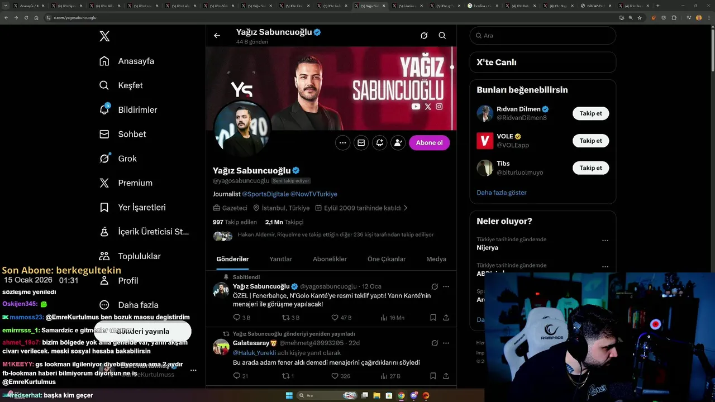The image size is (715, 402).
Task: Expand the join date chevron
Action: [x=406, y=208]
